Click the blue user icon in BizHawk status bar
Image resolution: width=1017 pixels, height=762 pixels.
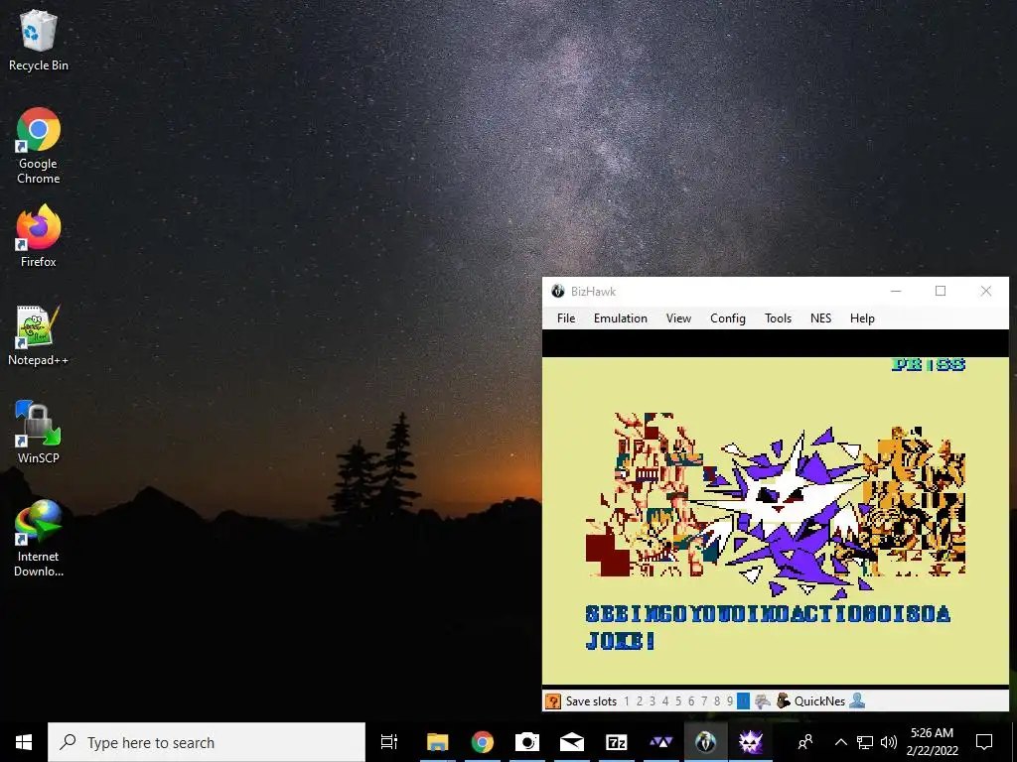click(x=857, y=701)
